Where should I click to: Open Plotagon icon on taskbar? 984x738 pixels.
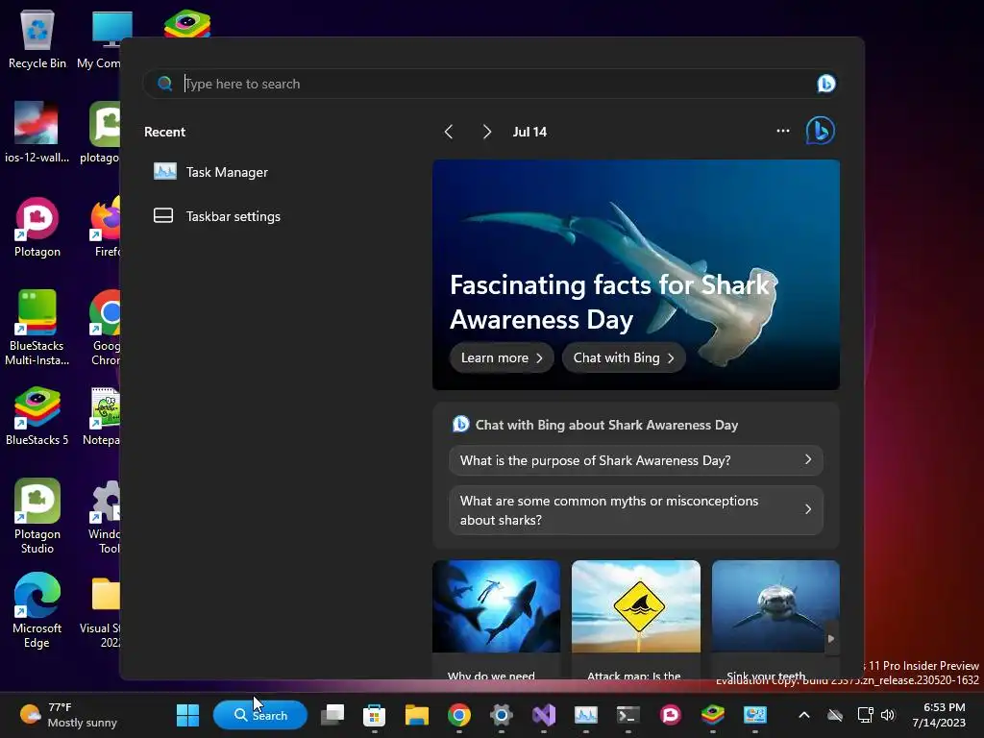670,715
